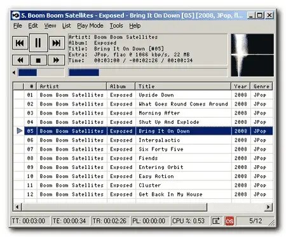Select the track Morning After
286x237 pixels.
click(x=143, y=113)
